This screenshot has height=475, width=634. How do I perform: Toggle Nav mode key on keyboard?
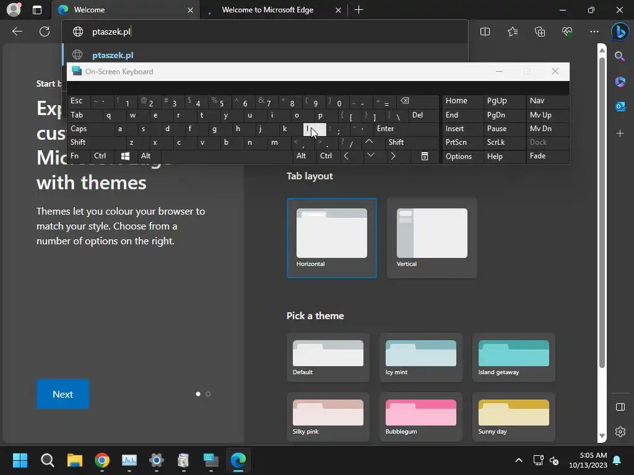[x=547, y=101]
